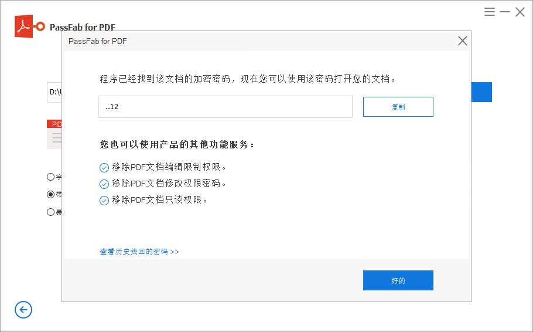Click the dialog title PassFab for PDF
Viewport: 533px width, 332px height.
pyautogui.click(x=98, y=41)
